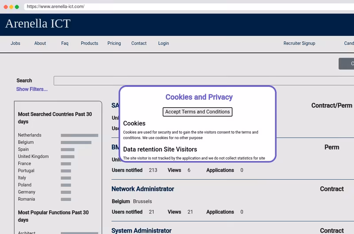Select Spain in most searched countries
Screen dimensions: 354x234
tap(23, 149)
